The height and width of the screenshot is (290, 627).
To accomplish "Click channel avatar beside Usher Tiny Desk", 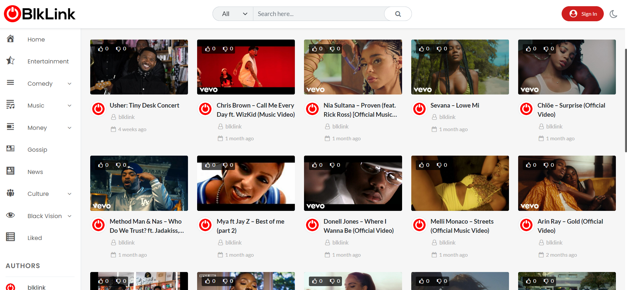I will click(98, 109).
